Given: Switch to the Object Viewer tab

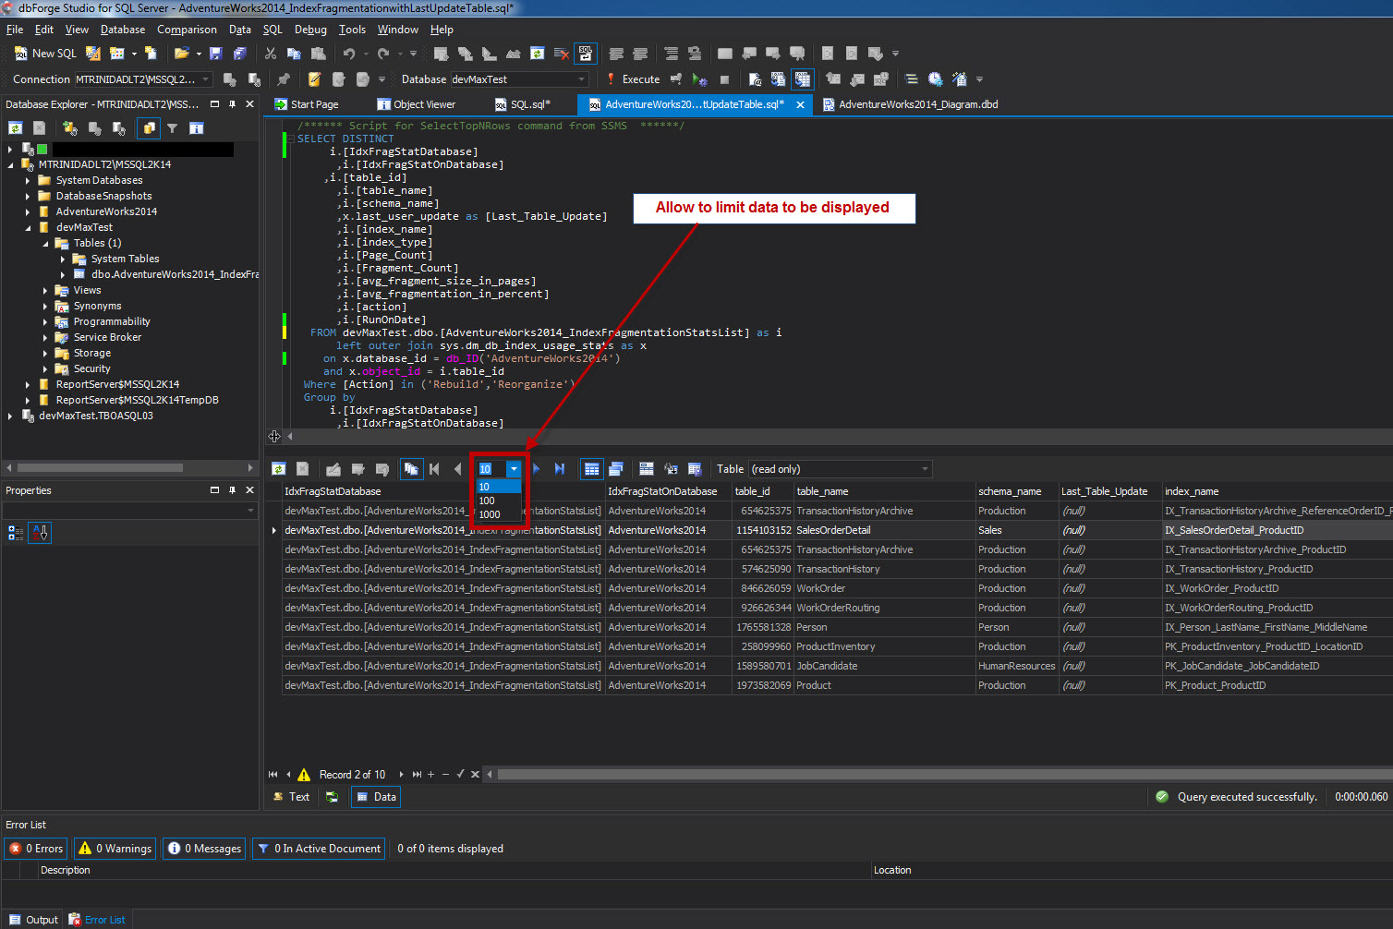Looking at the screenshot, I should [416, 104].
